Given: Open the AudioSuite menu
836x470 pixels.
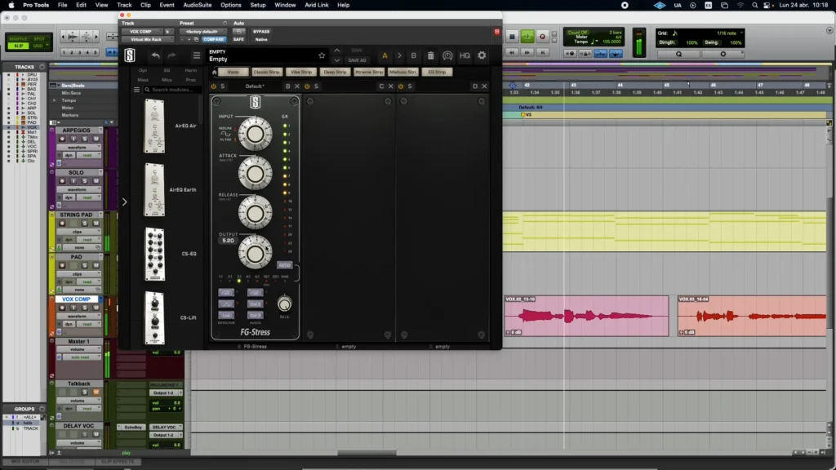Looking at the screenshot, I should coord(198,5).
